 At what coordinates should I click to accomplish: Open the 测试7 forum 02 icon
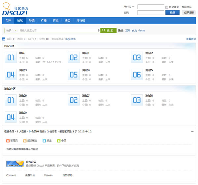pos(74,100)
